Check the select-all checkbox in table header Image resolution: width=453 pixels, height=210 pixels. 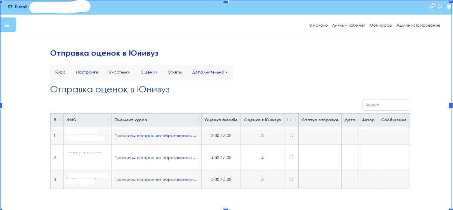(289, 120)
